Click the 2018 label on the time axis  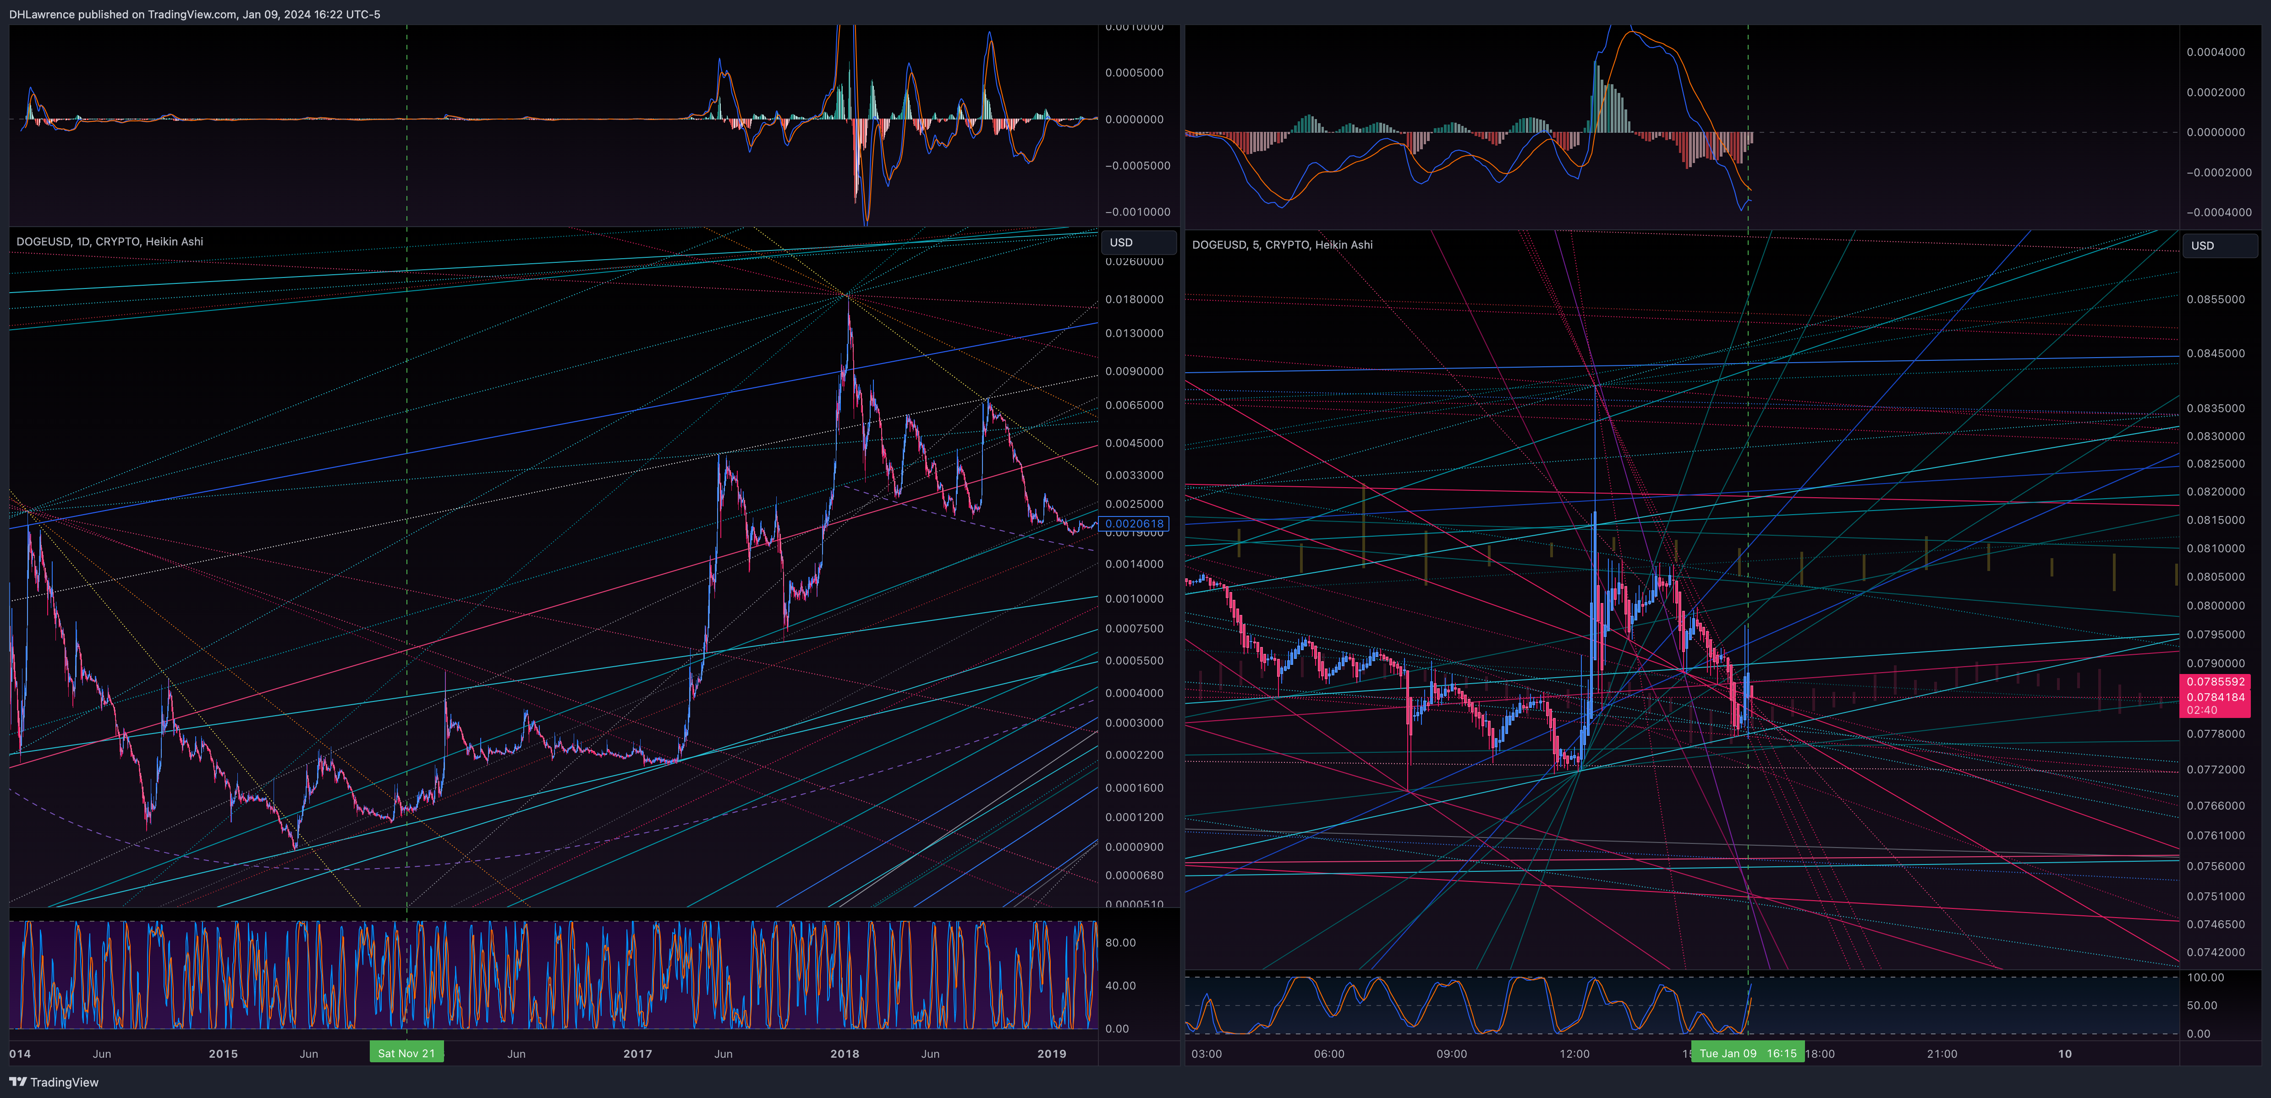click(x=845, y=1054)
